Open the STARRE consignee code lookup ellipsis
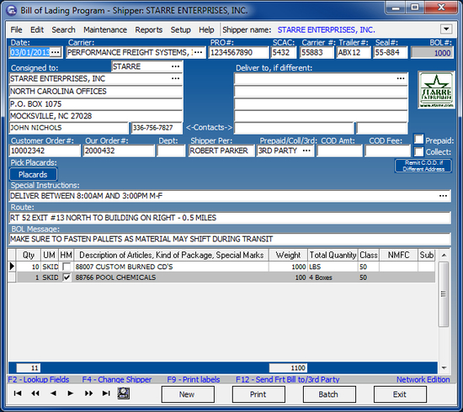Image resolution: width=463 pixels, height=412 pixels. [x=176, y=66]
